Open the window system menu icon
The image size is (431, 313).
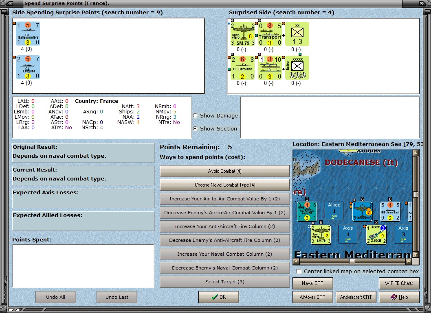point(9,3)
